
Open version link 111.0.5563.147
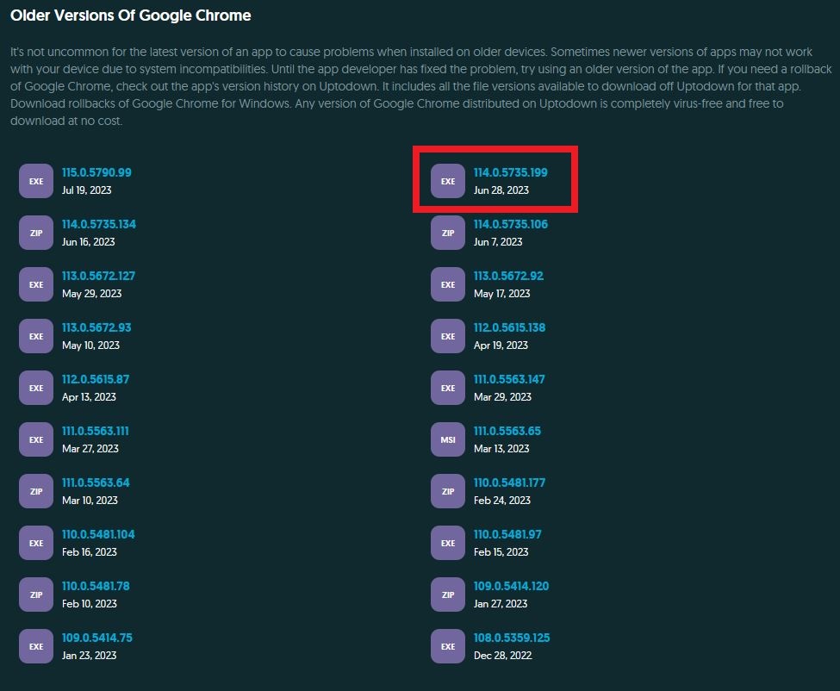click(x=509, y=379)
